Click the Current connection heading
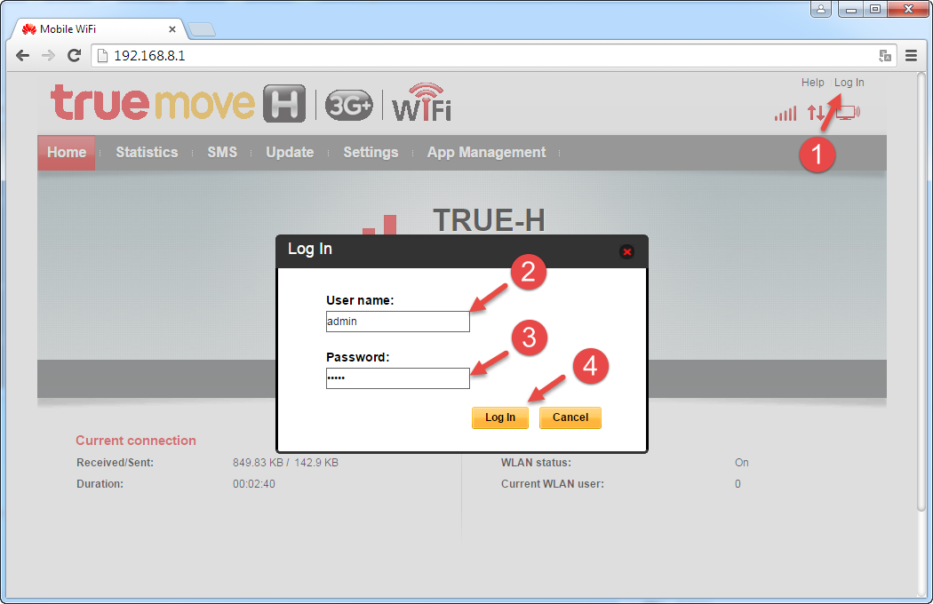Screen dimensions: 933x604 pyautogui.click(x=136, y=441)
